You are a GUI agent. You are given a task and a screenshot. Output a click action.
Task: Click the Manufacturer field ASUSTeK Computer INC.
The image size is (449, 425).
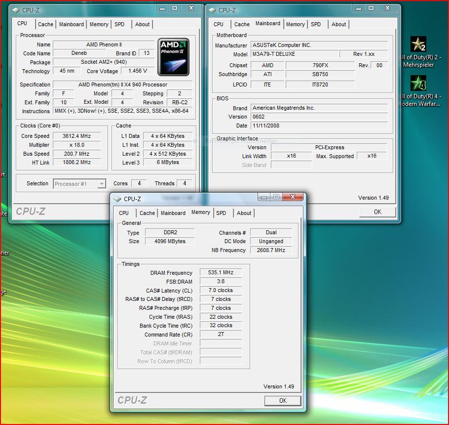click(320, 45)
